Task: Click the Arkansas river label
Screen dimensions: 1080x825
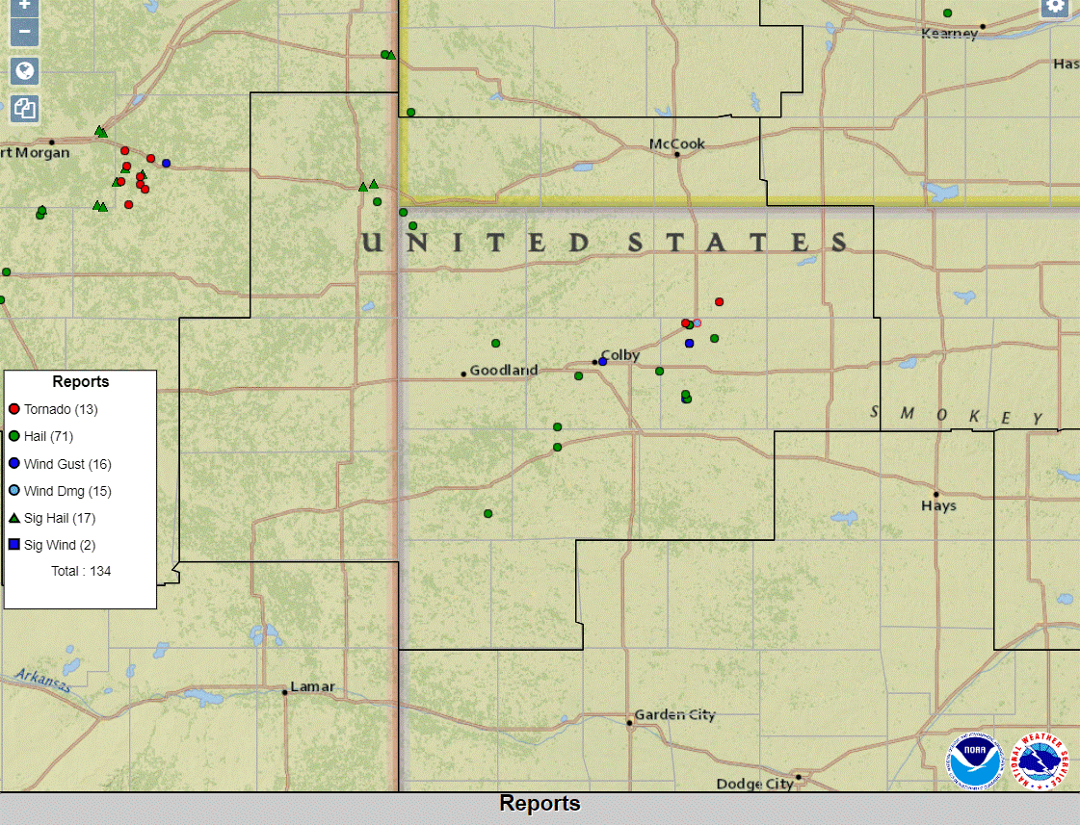Action: coord(42,680)
